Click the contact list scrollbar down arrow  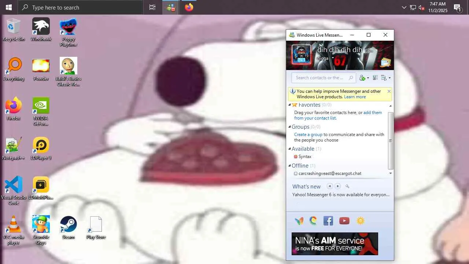click(391, 173)
